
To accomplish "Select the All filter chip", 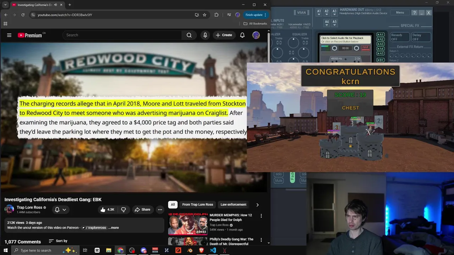I will coord(173,205).
